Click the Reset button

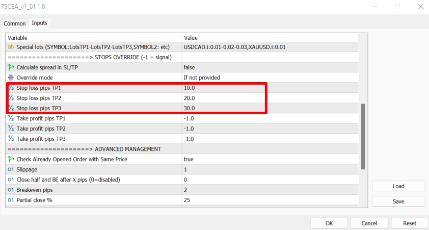tap(410, 223)
